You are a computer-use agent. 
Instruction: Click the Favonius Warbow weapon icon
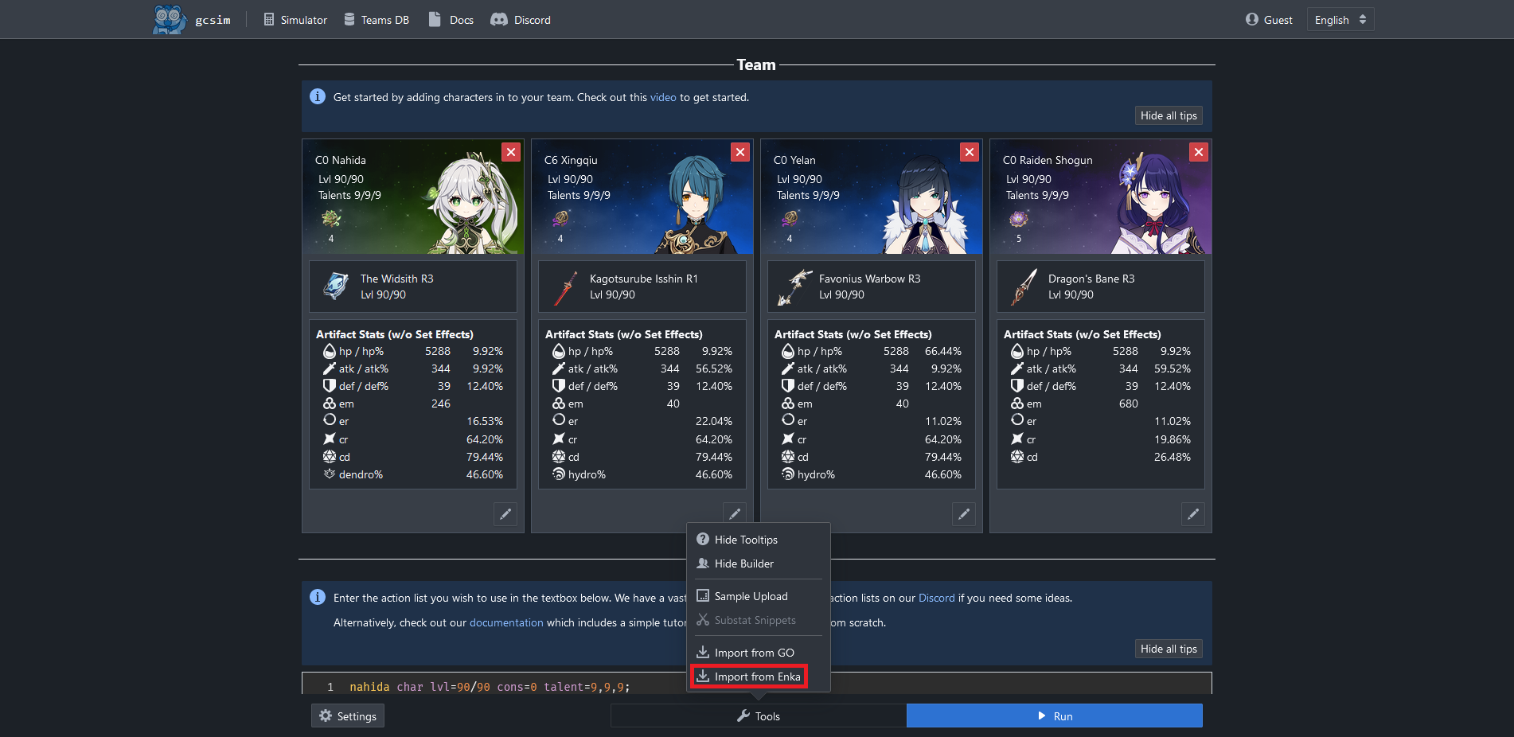794,287
